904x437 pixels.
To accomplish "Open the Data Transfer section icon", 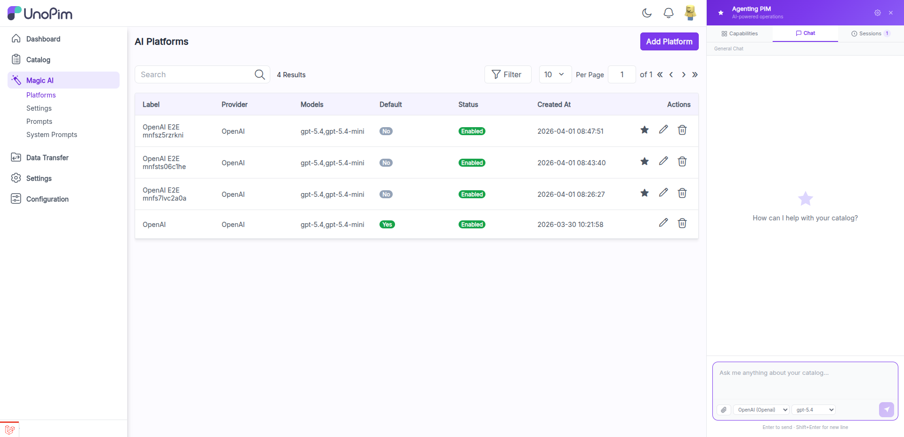I will coord(16,157).
